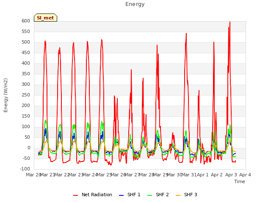Click the Net Radiation legend label
This screenshot has height=203, width=271.
tap(97, 195)
